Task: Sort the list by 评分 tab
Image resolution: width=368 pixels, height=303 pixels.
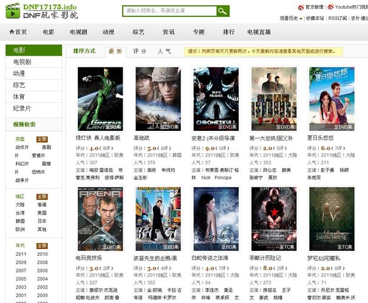Action: [140, 52]
